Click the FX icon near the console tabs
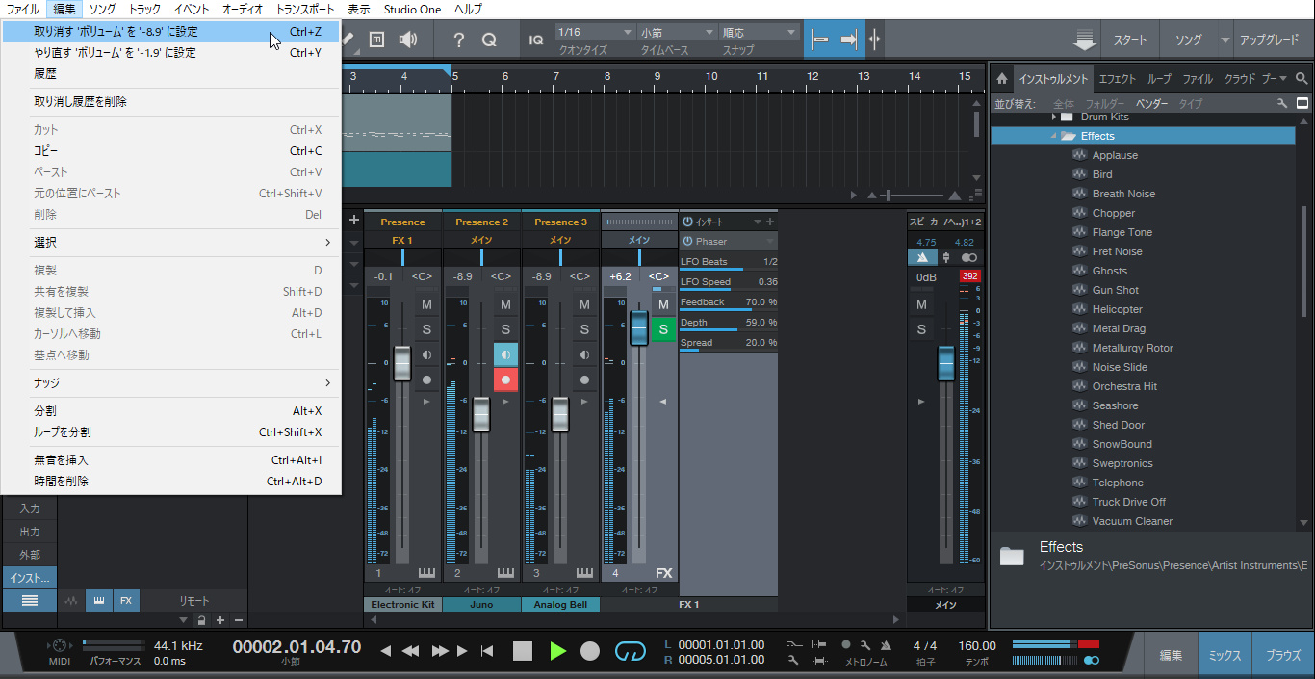The height and width of the screenshot is (679, 1315). tap(126, 600)
